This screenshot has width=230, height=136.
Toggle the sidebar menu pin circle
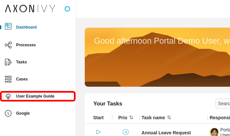67,9
